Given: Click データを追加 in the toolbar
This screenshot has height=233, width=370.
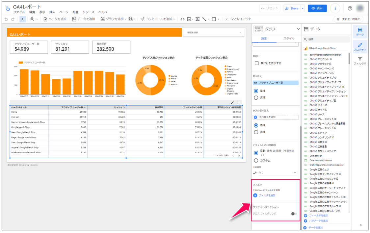Looking at the screenshot, I should (83, 19).
